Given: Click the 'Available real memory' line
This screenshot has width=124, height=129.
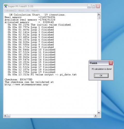Looking at the screenshot, I should tap(30, 20).
